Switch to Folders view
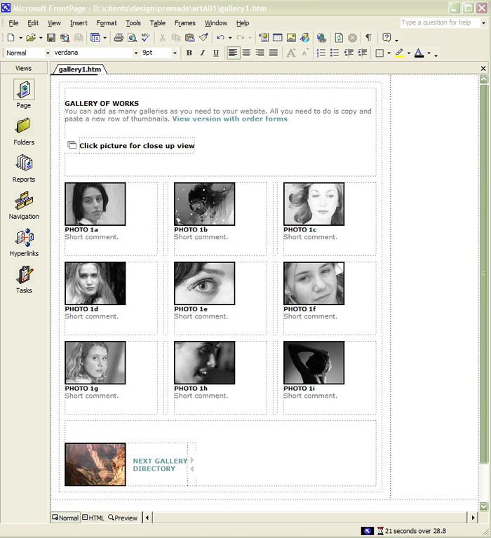This screenshot has height=538, width=491. [24, 130]
